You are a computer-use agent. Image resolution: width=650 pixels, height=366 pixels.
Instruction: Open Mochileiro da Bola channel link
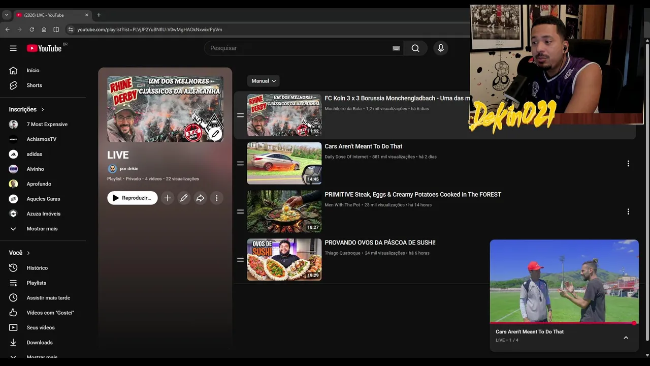[x=344, y=109]
